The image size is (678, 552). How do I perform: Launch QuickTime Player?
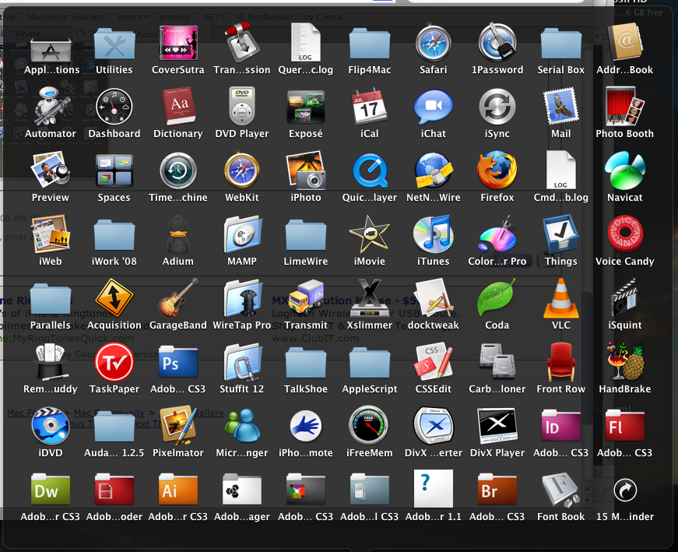point(369,171)
